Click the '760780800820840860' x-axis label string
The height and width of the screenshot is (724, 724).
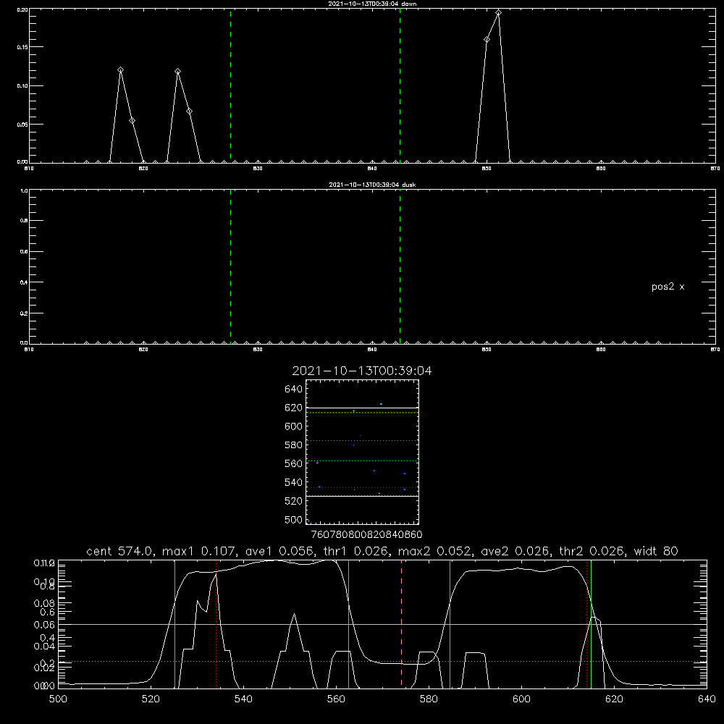tap(366, 535)
